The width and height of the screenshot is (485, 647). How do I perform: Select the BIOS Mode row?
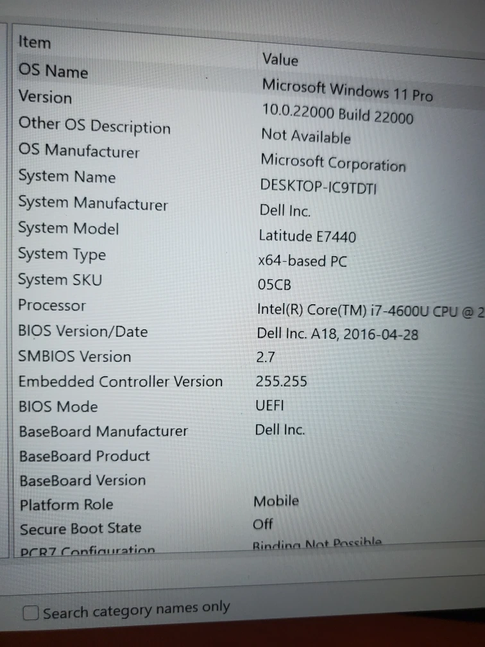pyautogui.click(x=58, y=406)
